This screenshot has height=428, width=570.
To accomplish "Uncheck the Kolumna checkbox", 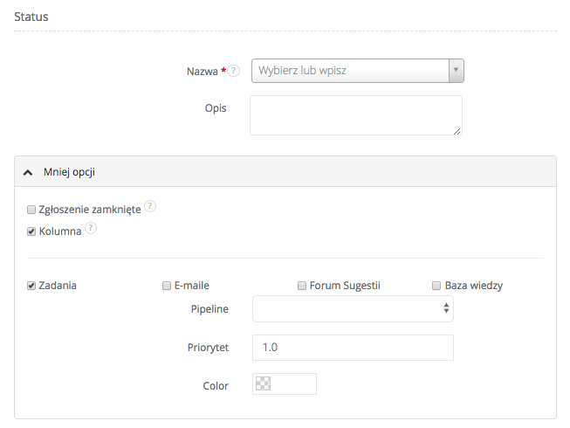I will tap(31, 231).
